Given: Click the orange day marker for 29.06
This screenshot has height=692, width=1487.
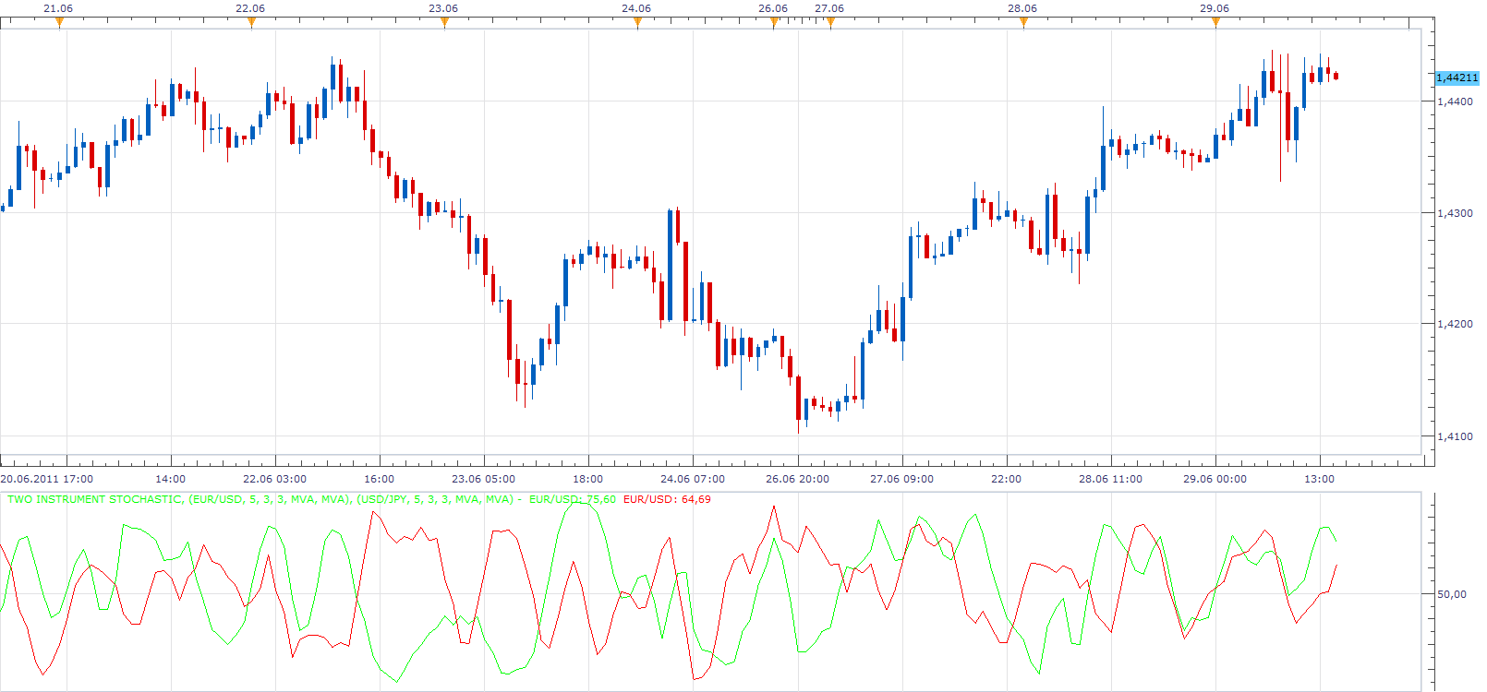Looking at the screenshot, I should coord(1215,23).
